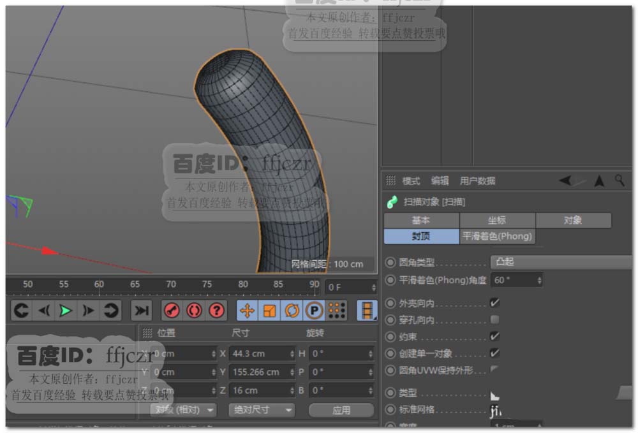The image size is (638, 433).
Task: Click the record active objects icon
Action: point(172,311)
